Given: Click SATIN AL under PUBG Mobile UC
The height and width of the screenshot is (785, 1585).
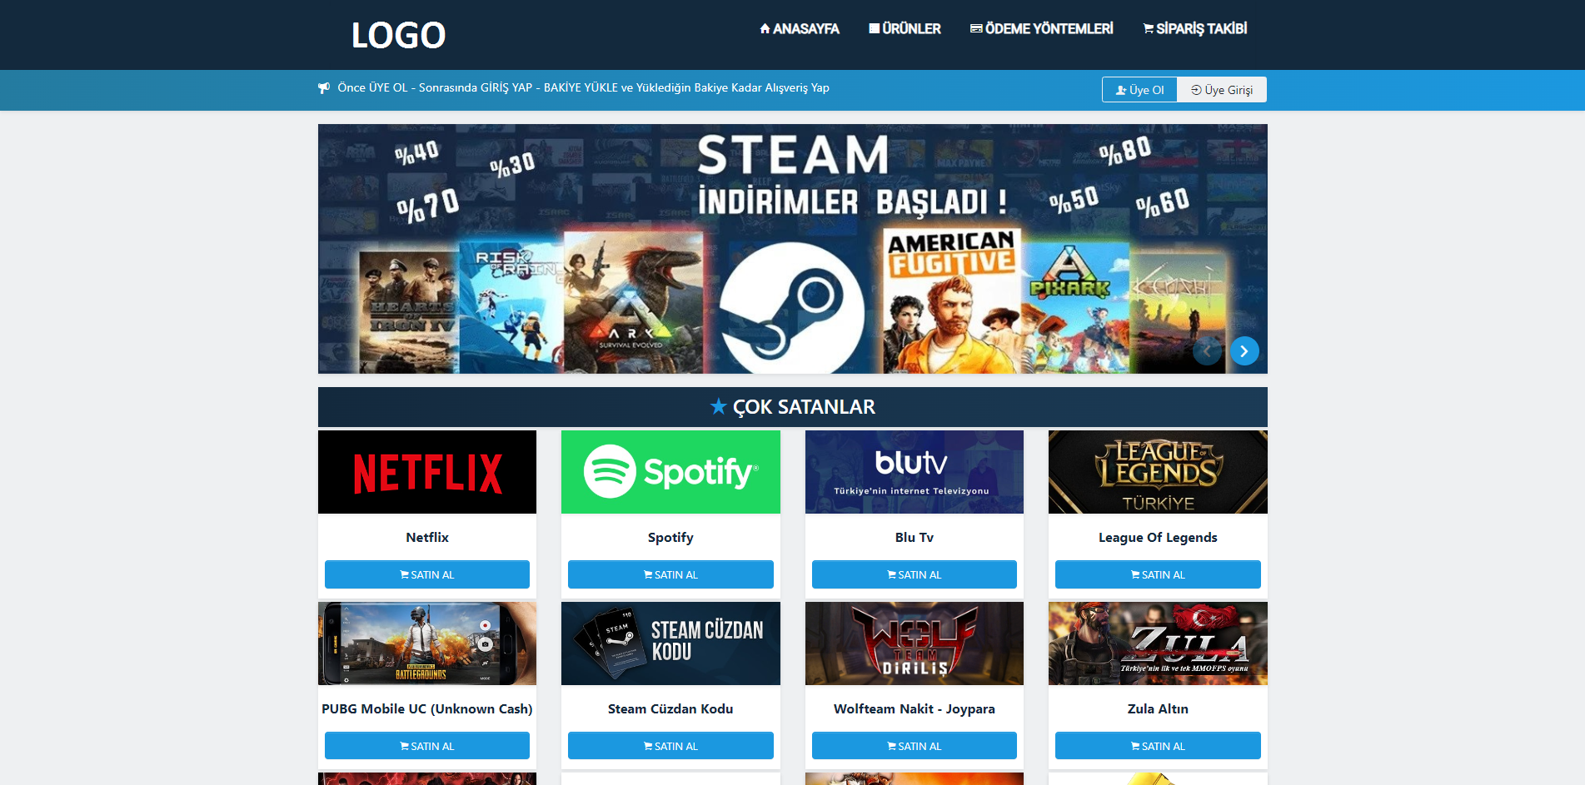Looking at the screenshot, I should [427, 746].
